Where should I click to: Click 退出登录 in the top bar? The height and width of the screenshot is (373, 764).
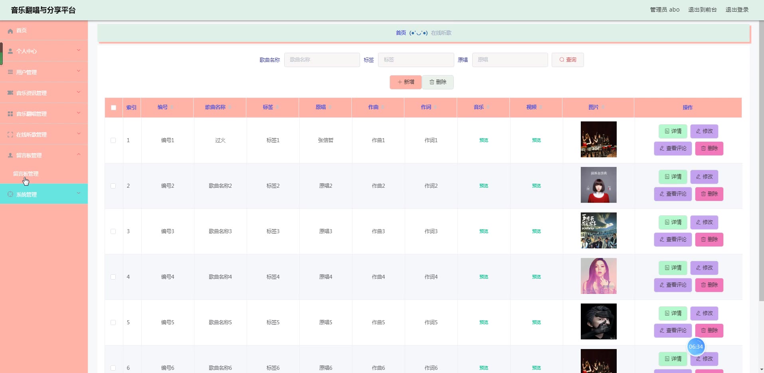click(736, 10)
